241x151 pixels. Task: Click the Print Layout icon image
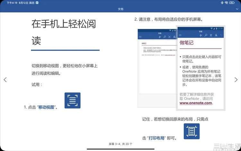[192, 131]
